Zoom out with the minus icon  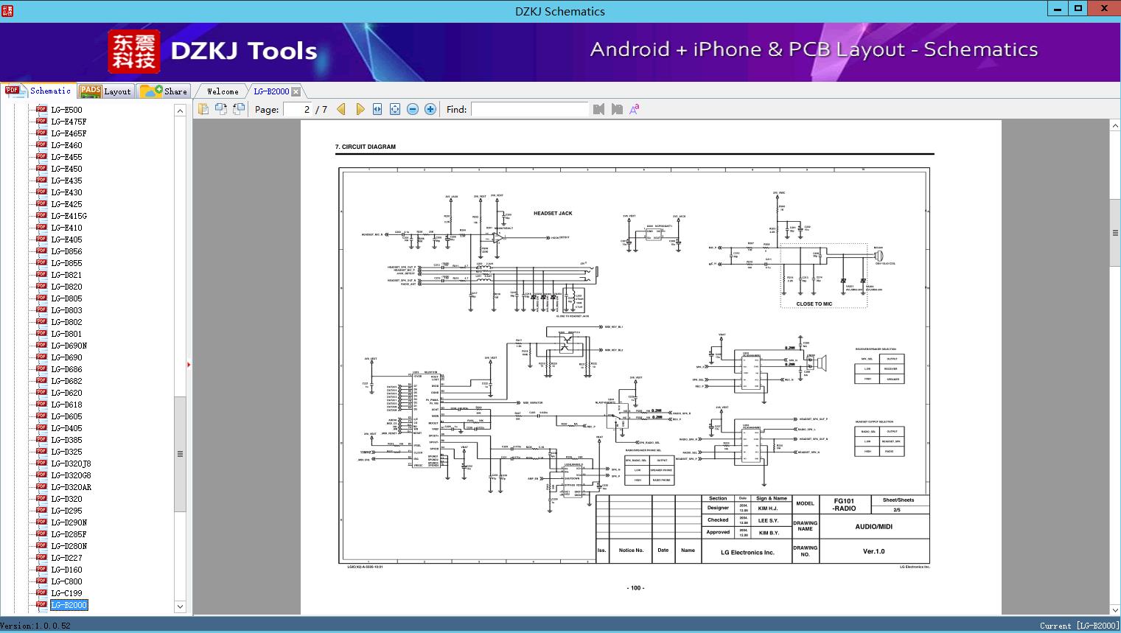click(x=413, y=109)
